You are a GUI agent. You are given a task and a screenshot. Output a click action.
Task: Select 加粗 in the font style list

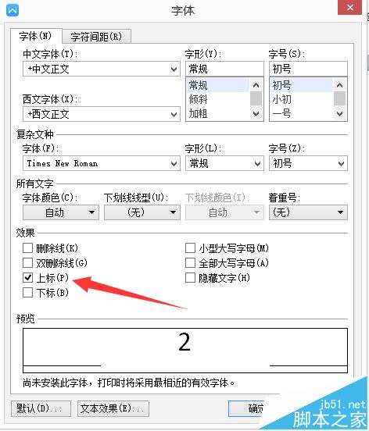198,113
